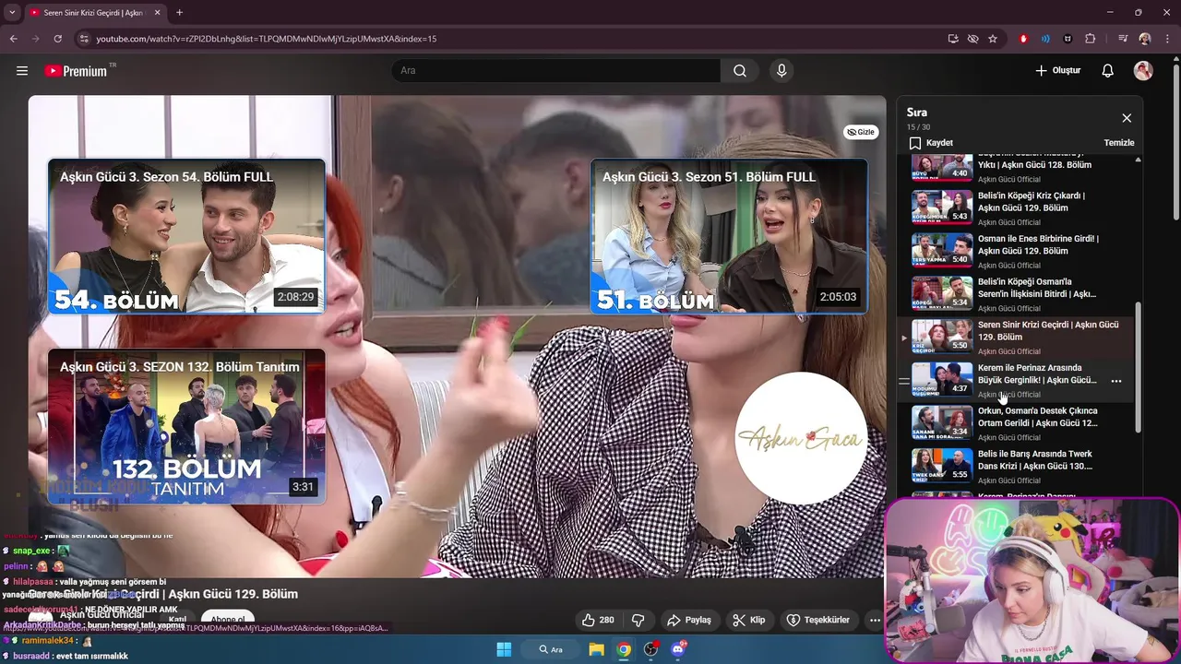Open the 54. Bölüm FULL suggestion card
Viewport: 1181px width, 664px height.
coord(186,236)
